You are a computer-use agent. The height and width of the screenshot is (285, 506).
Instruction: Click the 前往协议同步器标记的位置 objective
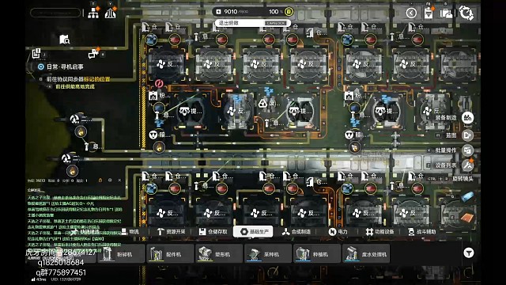tap(78, 79)
